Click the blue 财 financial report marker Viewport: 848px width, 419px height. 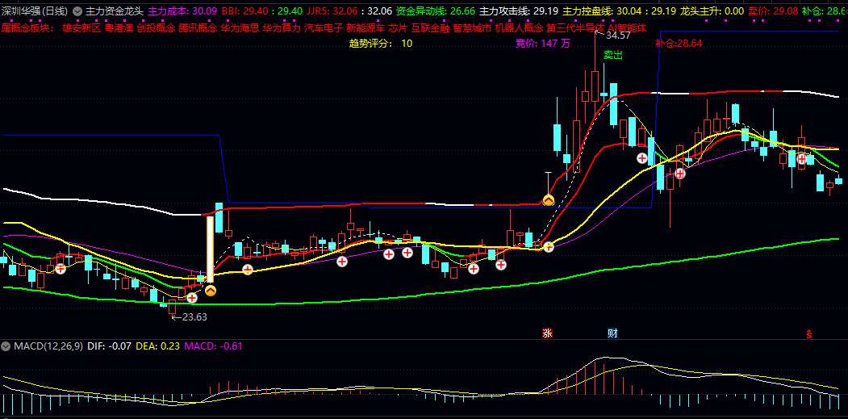612,333
